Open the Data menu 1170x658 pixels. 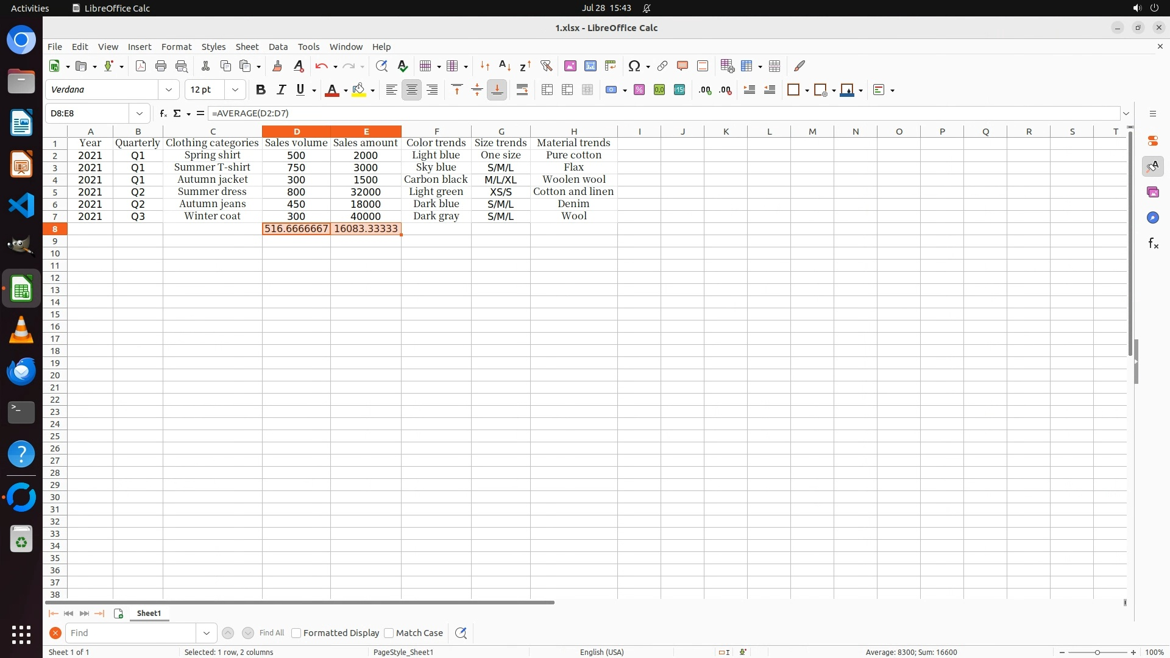pos(278,47)
